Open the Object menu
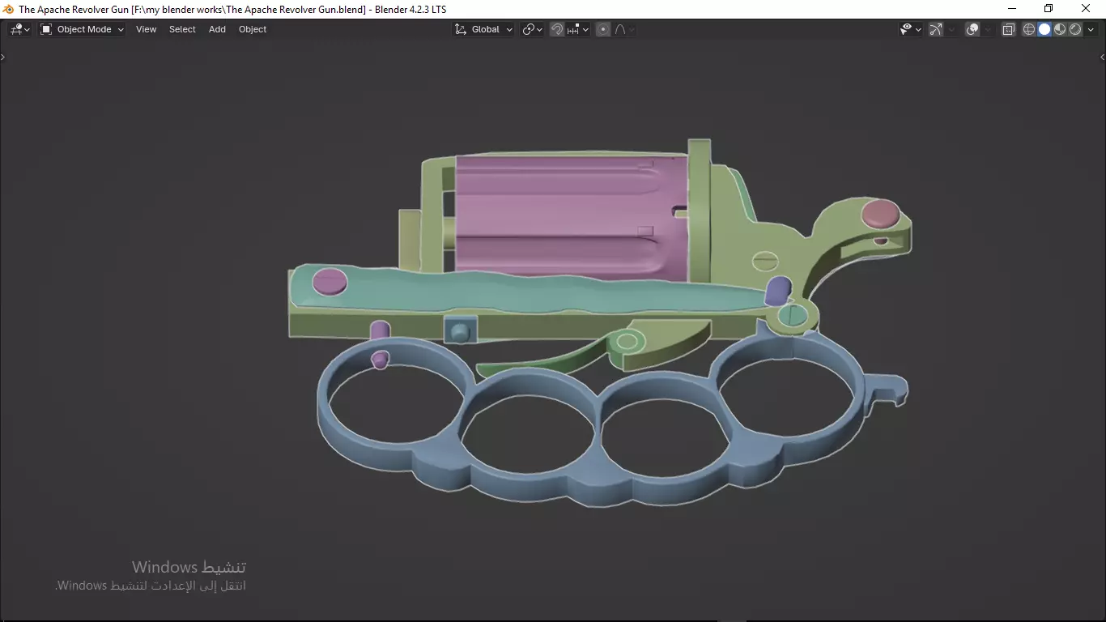 point(253,29)
